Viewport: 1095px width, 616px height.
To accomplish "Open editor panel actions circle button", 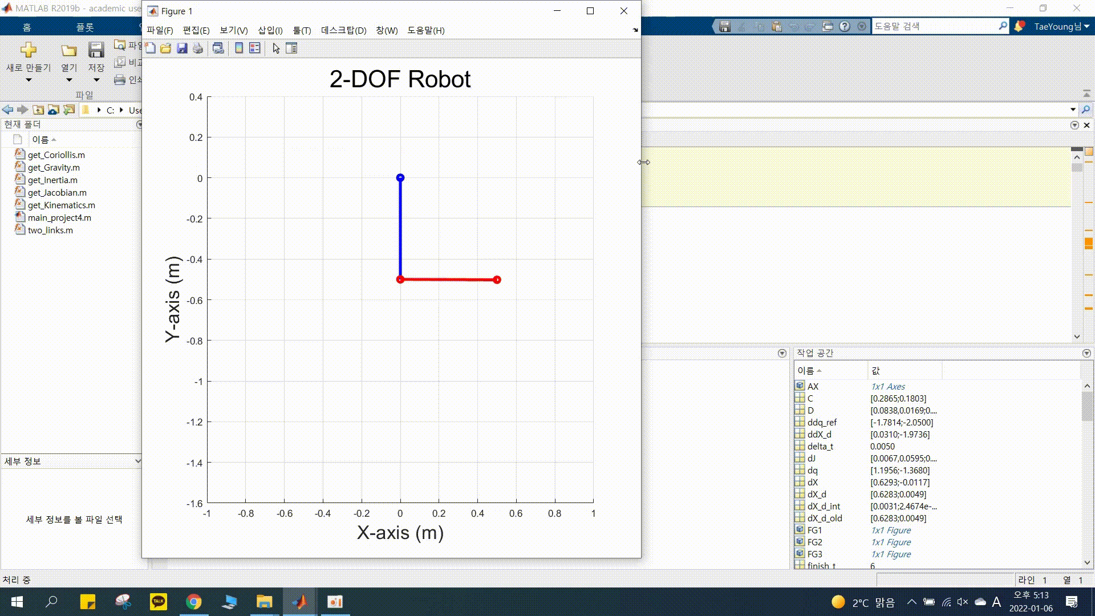I will (x=1074, y=125).
